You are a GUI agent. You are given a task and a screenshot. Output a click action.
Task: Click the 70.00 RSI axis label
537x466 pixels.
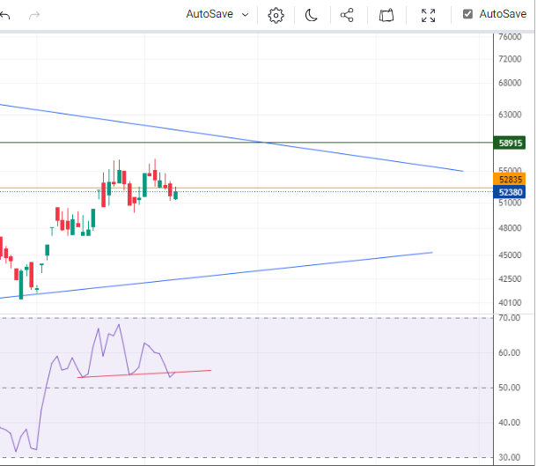(509, 318)
